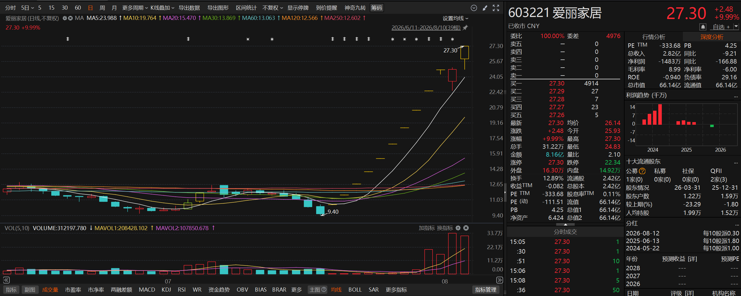The height and width of the screenshot is (296, 741).
Task: Open the 深度分析 tab
Action: click(712, 37)
